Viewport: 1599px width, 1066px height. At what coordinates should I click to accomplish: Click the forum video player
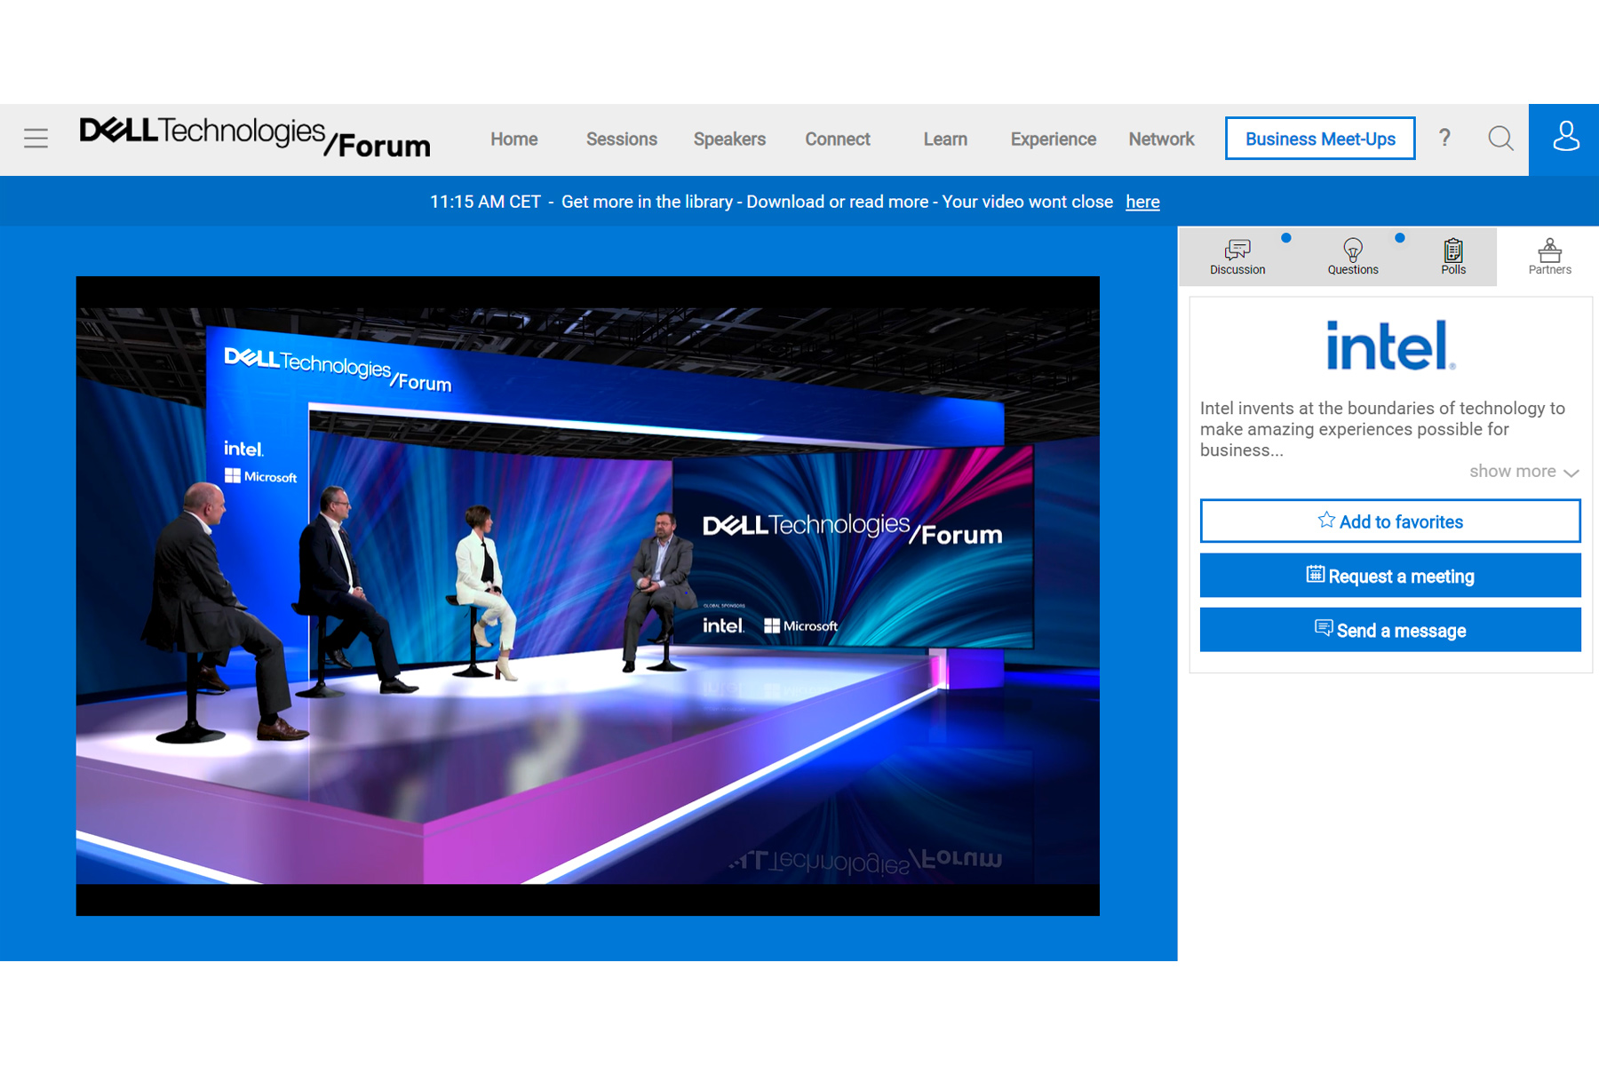587,596
